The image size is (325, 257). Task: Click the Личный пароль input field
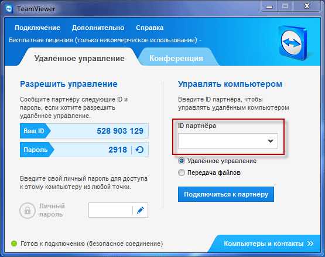(110, 210)
